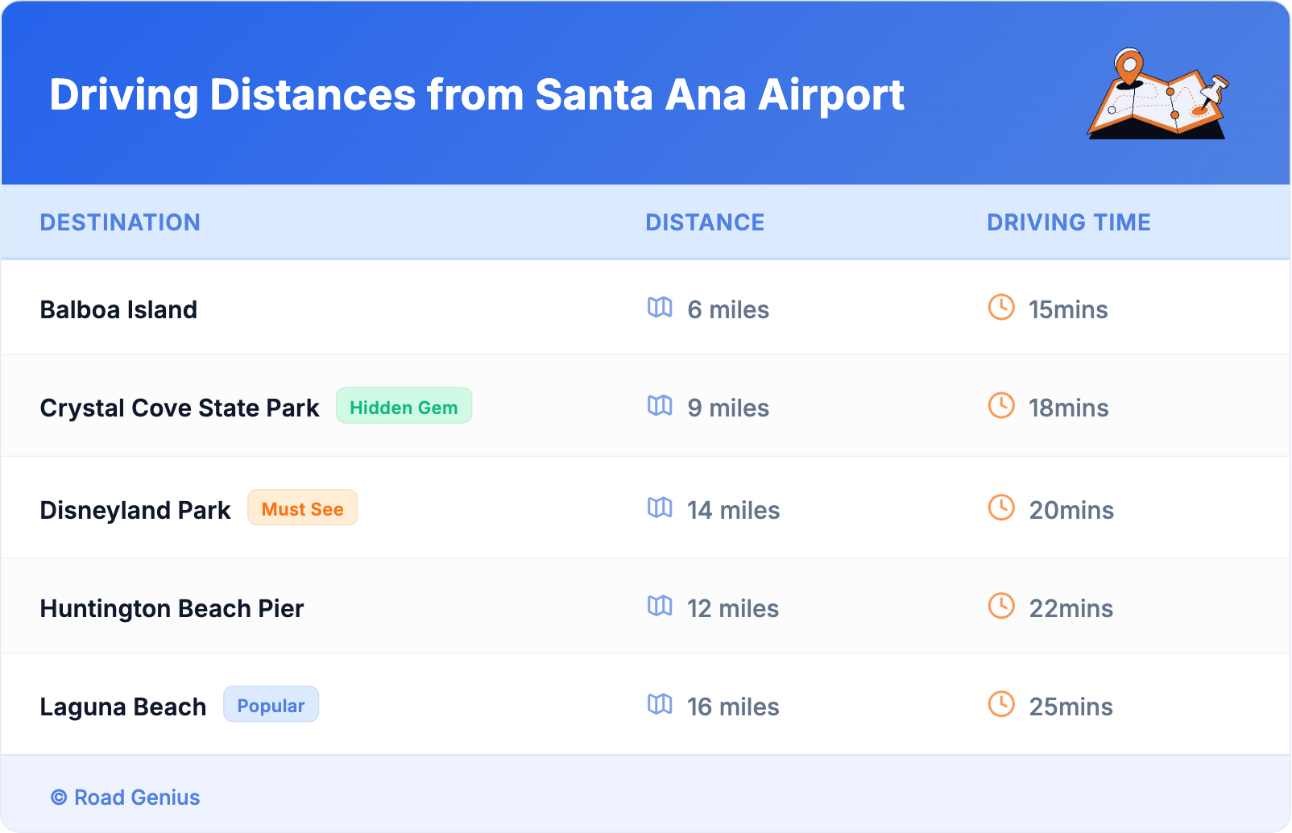Click map icon next to 9 miles
This screenshot has width=1292, height=833.
[660, 406]
